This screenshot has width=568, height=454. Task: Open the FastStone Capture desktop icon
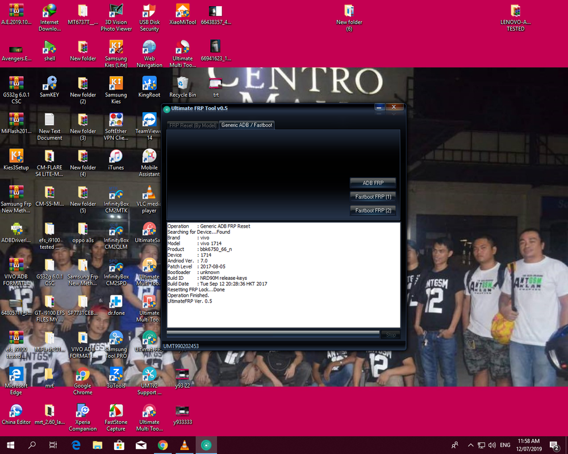[116, 418]
